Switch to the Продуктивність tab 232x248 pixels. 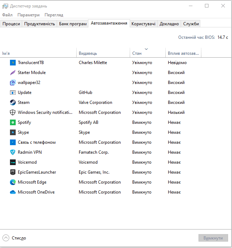40,24
